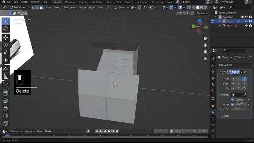254x143 pixels.
Task: Collapse the Collection tree item
Action: point(216,17)
